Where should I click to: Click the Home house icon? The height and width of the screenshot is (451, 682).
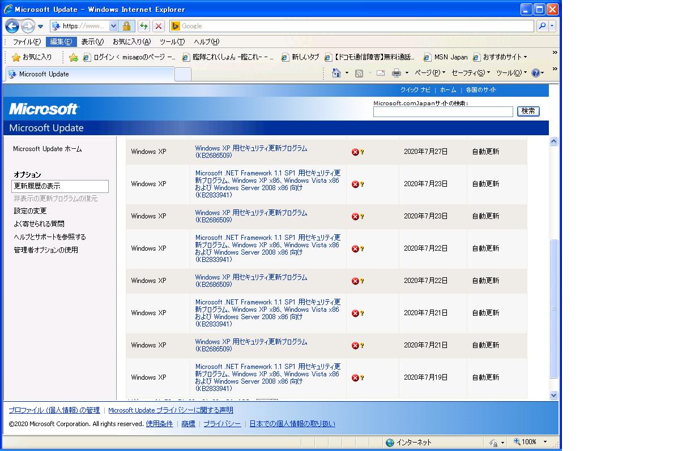[x=336, y=73]
